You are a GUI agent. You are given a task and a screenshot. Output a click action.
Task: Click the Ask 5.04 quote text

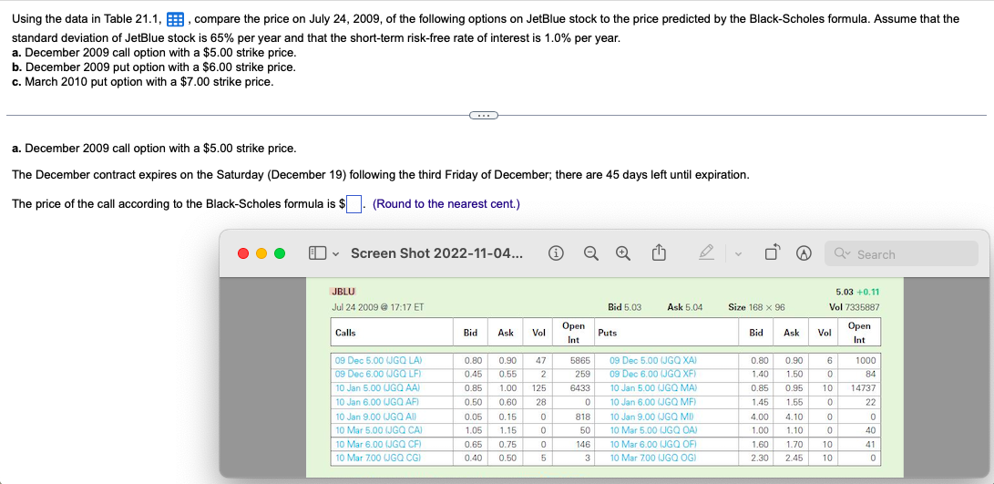[x=685, y=307]
